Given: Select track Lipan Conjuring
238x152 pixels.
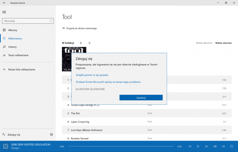Looking at the screenshot, I should [147, 122].
